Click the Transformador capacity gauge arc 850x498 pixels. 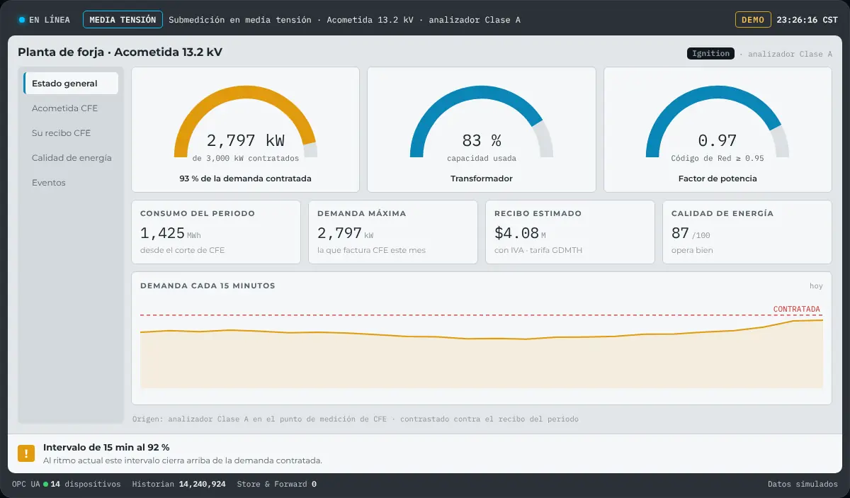tap(482, 122)
